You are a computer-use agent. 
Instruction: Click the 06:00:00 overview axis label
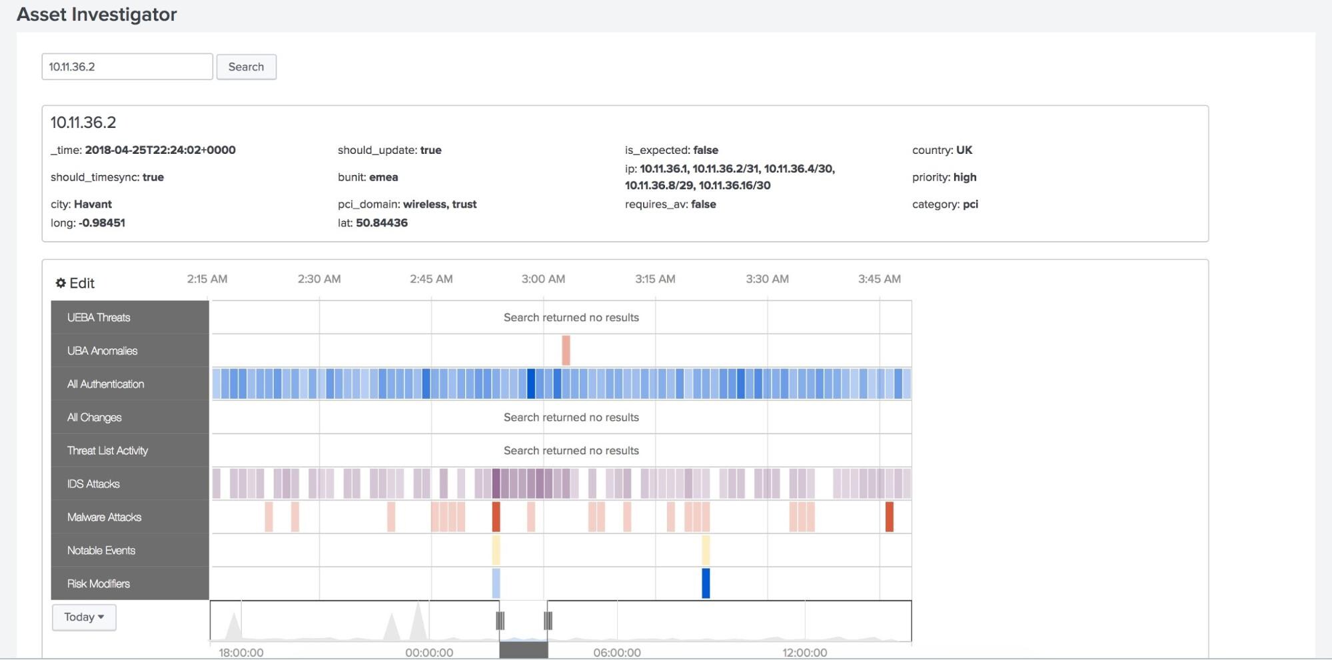(x=617, y=653)
